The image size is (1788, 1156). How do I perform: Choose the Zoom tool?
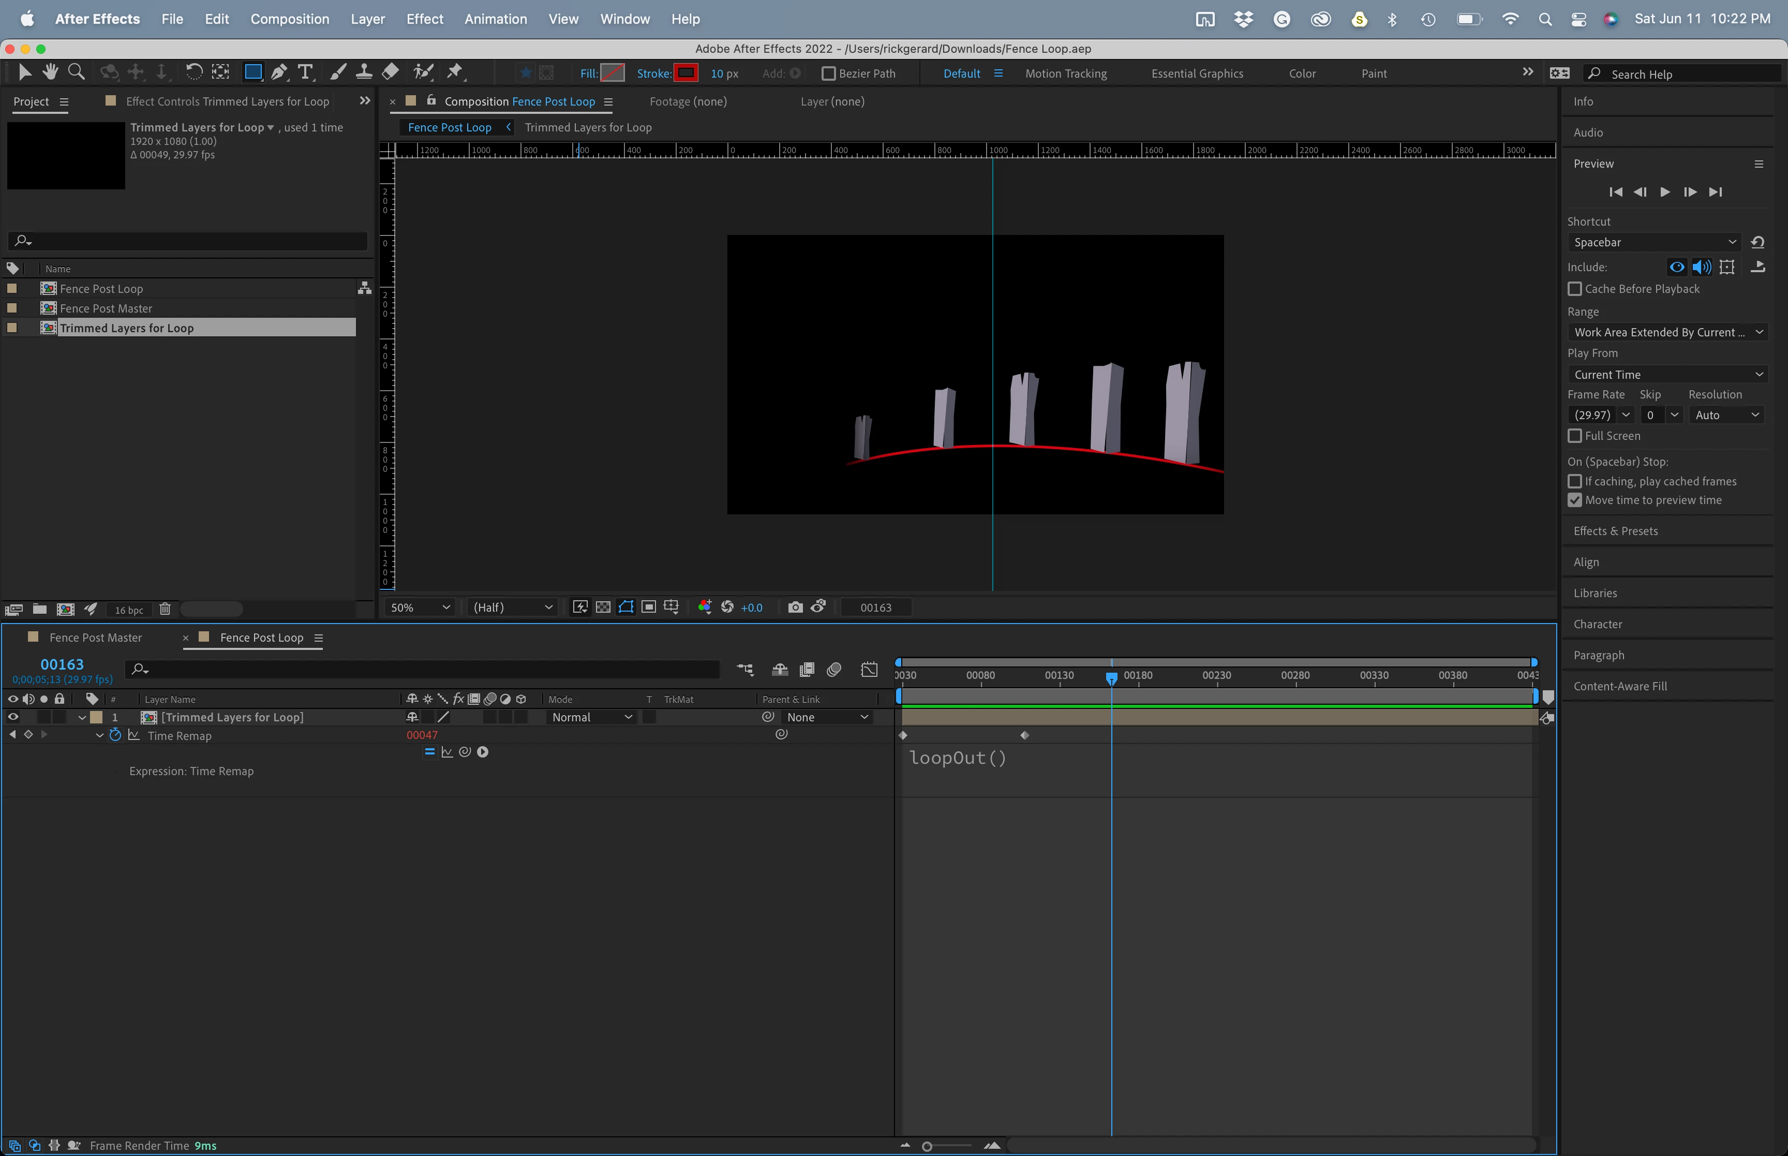click(x=76, y=72)
